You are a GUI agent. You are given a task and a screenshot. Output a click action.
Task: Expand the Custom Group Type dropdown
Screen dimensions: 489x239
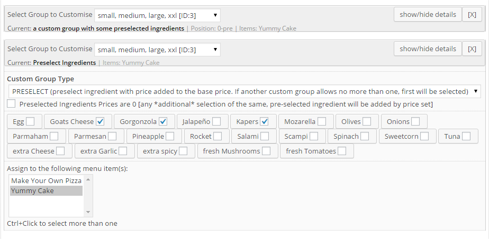click(x=245, y=91)
